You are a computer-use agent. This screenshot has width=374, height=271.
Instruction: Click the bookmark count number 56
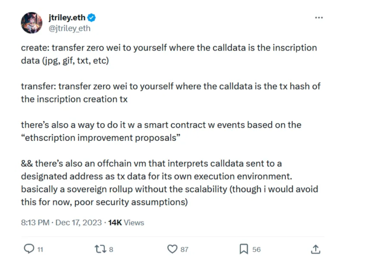click(256, 250)
